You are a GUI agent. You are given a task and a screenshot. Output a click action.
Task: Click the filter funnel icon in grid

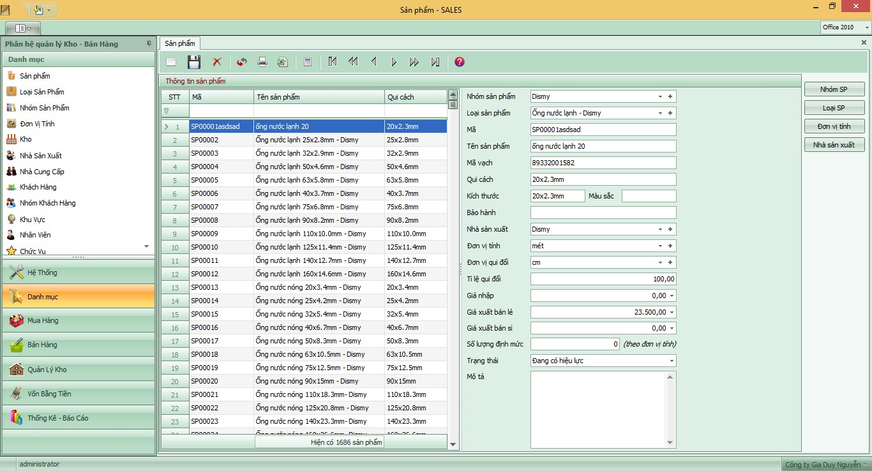tap(167, 110)
